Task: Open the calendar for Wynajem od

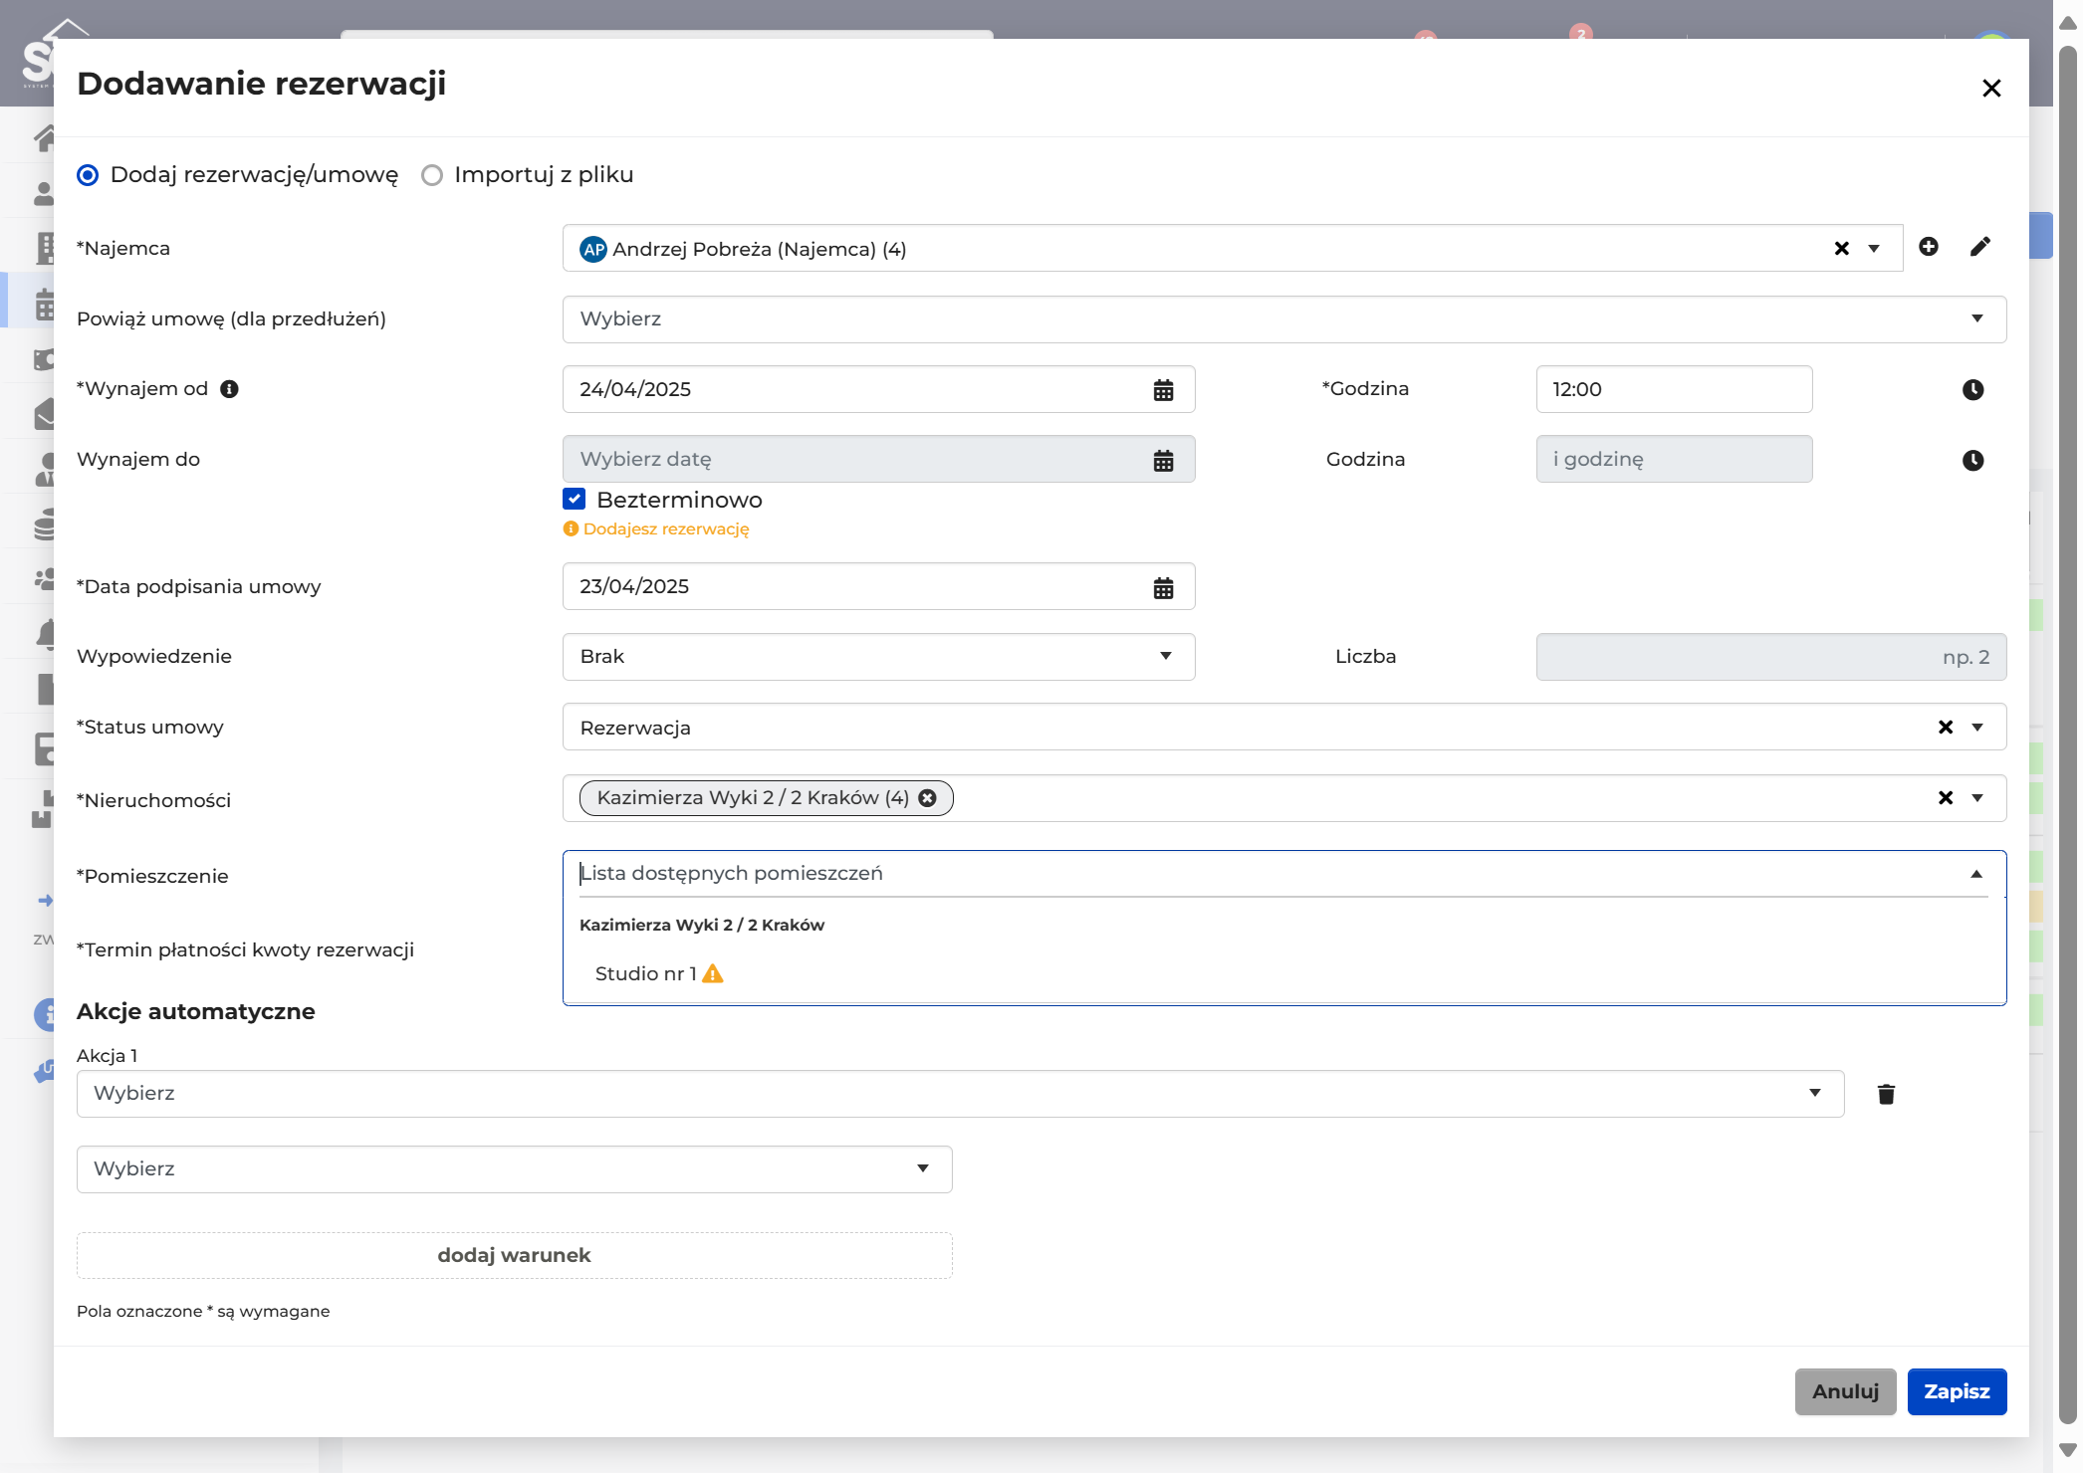Action: click(x=1163, y=390)
